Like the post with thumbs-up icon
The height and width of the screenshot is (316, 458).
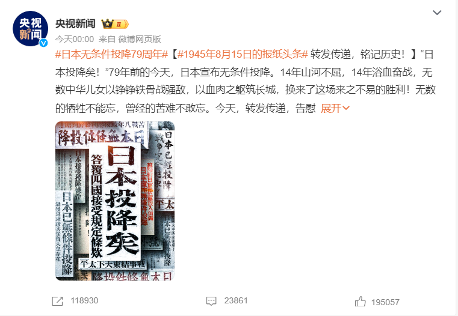360,302
